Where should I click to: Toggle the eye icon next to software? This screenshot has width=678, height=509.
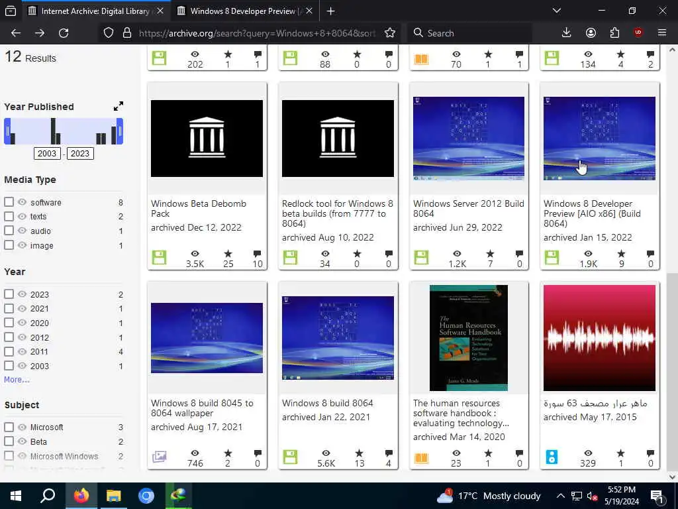[x=22, y=202]
